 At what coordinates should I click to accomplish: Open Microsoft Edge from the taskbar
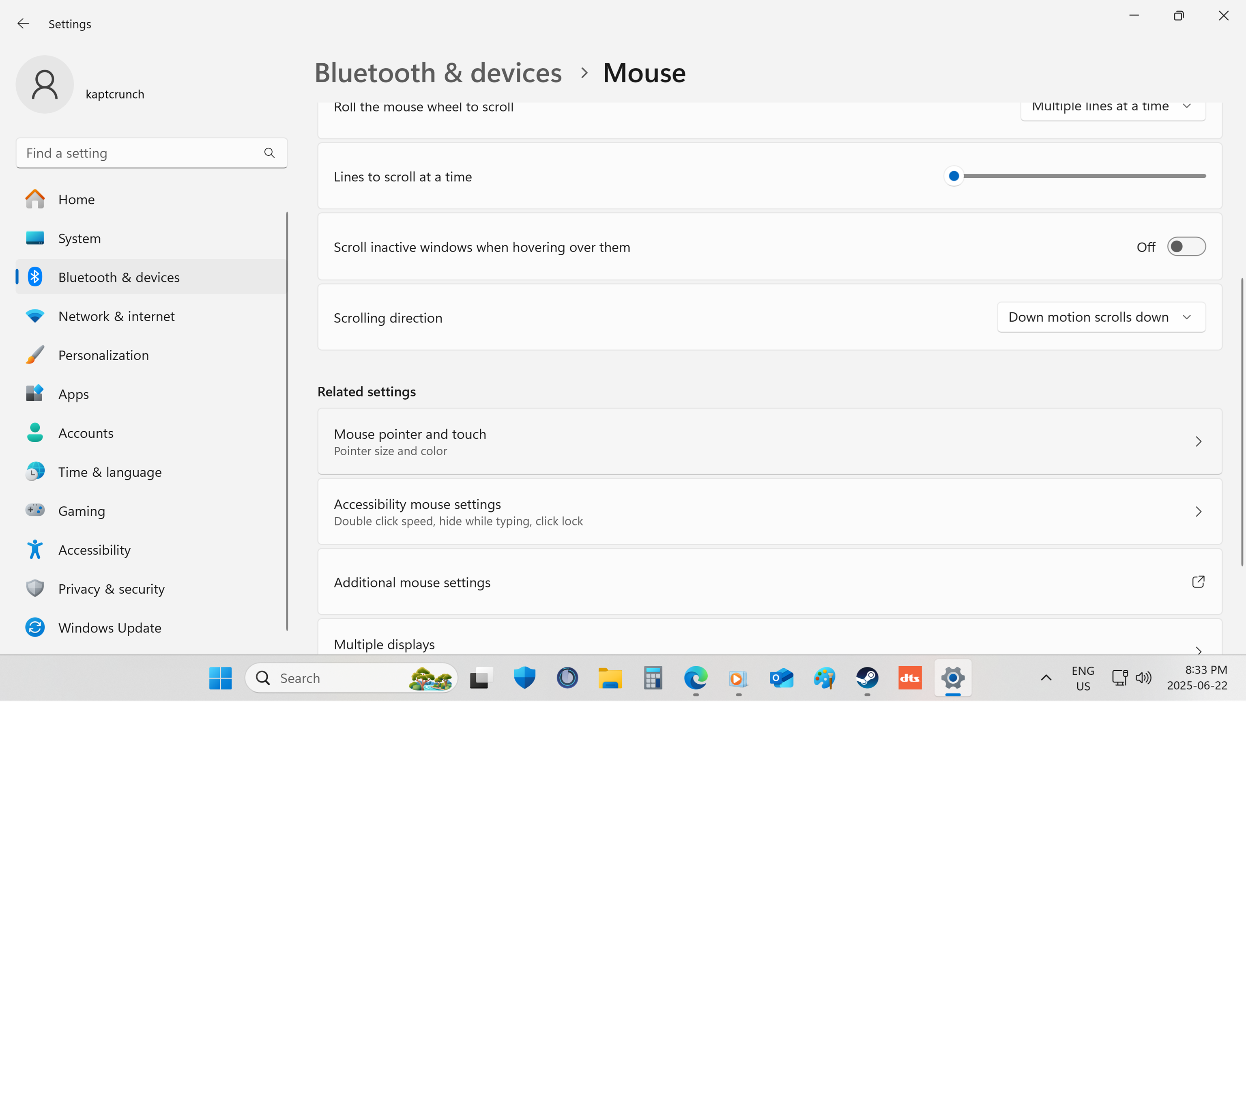click(x=696, y=678)
